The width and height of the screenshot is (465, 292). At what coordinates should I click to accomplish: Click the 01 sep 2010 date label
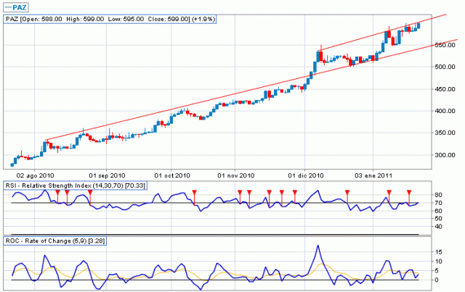107,175
